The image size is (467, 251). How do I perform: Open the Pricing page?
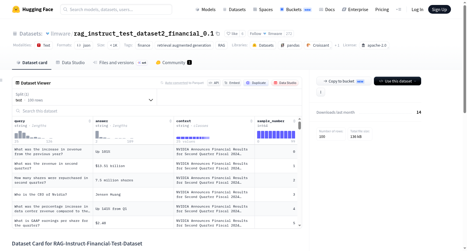(x=382, y=9)
